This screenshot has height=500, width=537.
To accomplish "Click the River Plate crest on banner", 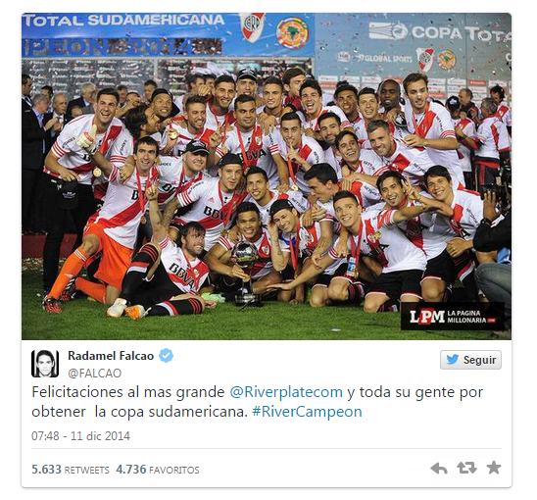I will [253, 26].
